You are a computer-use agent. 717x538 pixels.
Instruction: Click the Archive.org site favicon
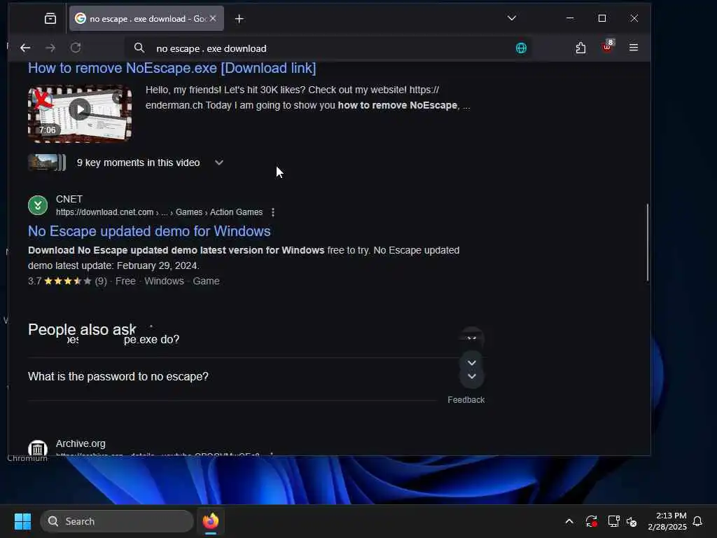pos(38,449)
